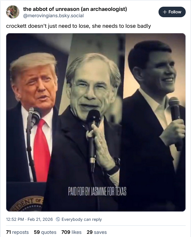Open the 29 saves count
191x237 pixels.
[97, 232]
